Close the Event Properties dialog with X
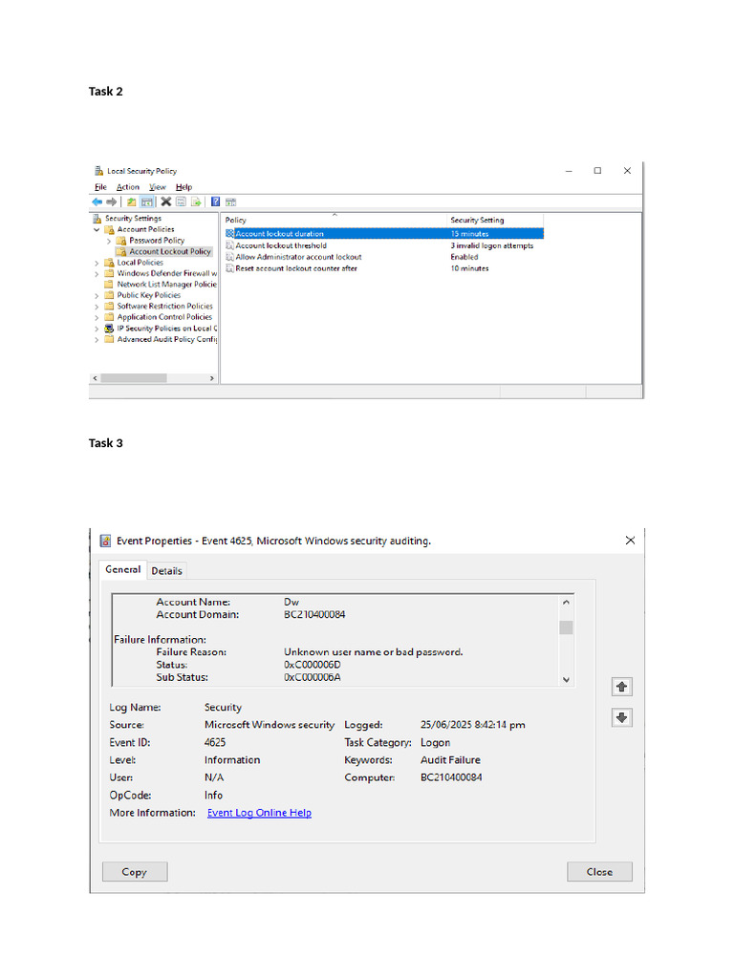The image size is (734, 978). 631,541
